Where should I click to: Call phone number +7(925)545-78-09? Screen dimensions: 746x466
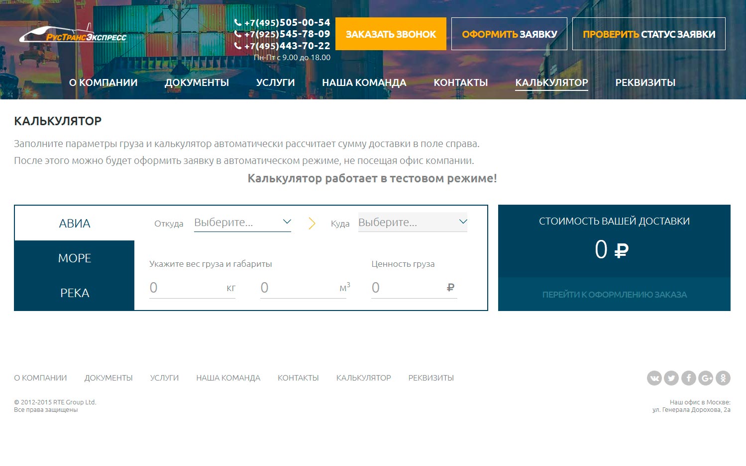[282, 34]
